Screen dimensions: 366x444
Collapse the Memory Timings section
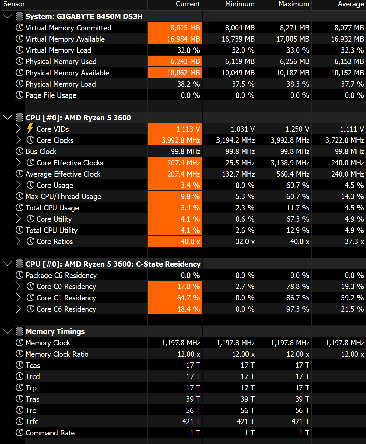pos(8,331)
